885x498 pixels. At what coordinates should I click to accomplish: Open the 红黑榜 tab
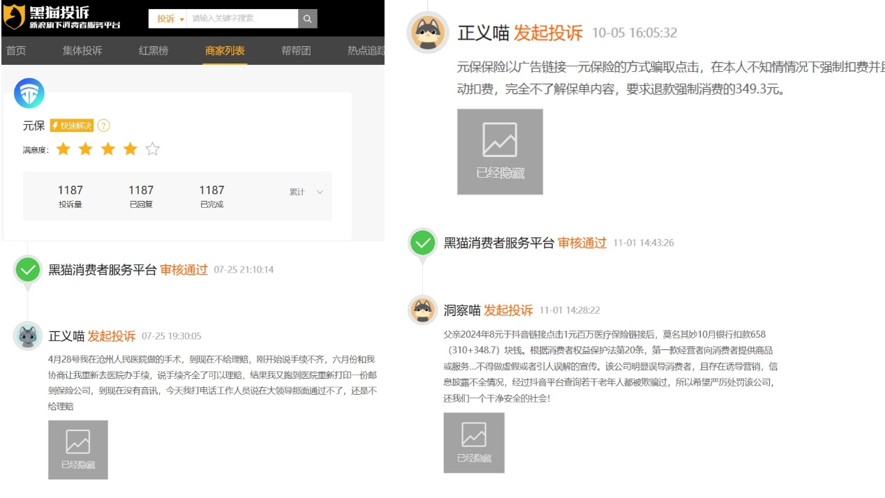coord(154,51)
